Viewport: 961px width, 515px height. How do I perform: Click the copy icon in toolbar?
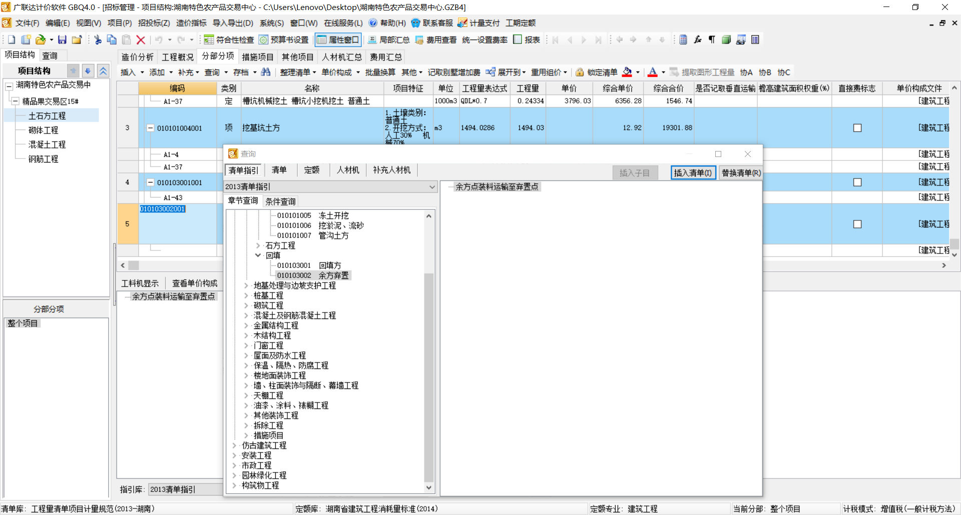(112, 40)
